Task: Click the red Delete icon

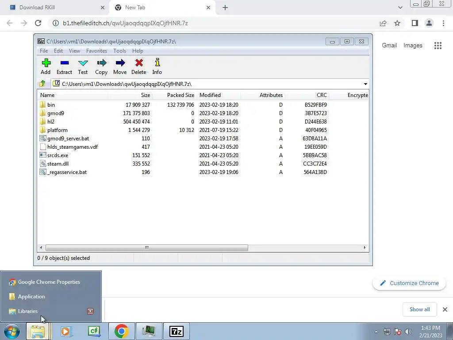Action: [x=138, y=66]
